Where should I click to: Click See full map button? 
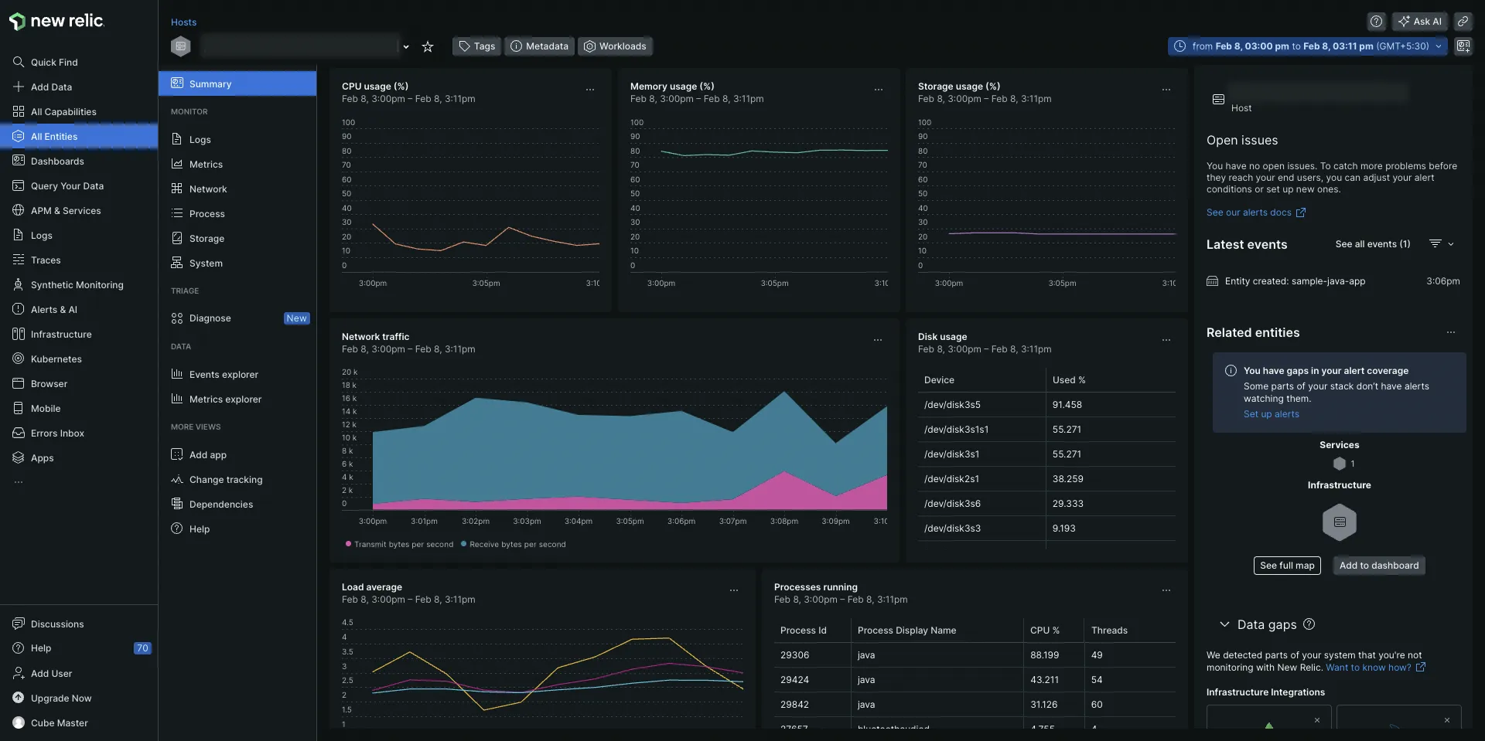point(1287,566)
